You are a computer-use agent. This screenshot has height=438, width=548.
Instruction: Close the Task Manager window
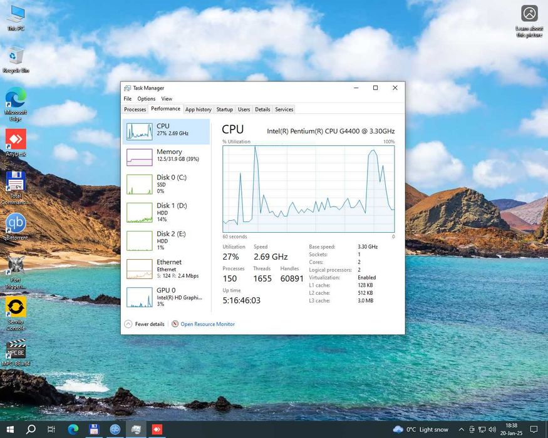coord(395,88)
